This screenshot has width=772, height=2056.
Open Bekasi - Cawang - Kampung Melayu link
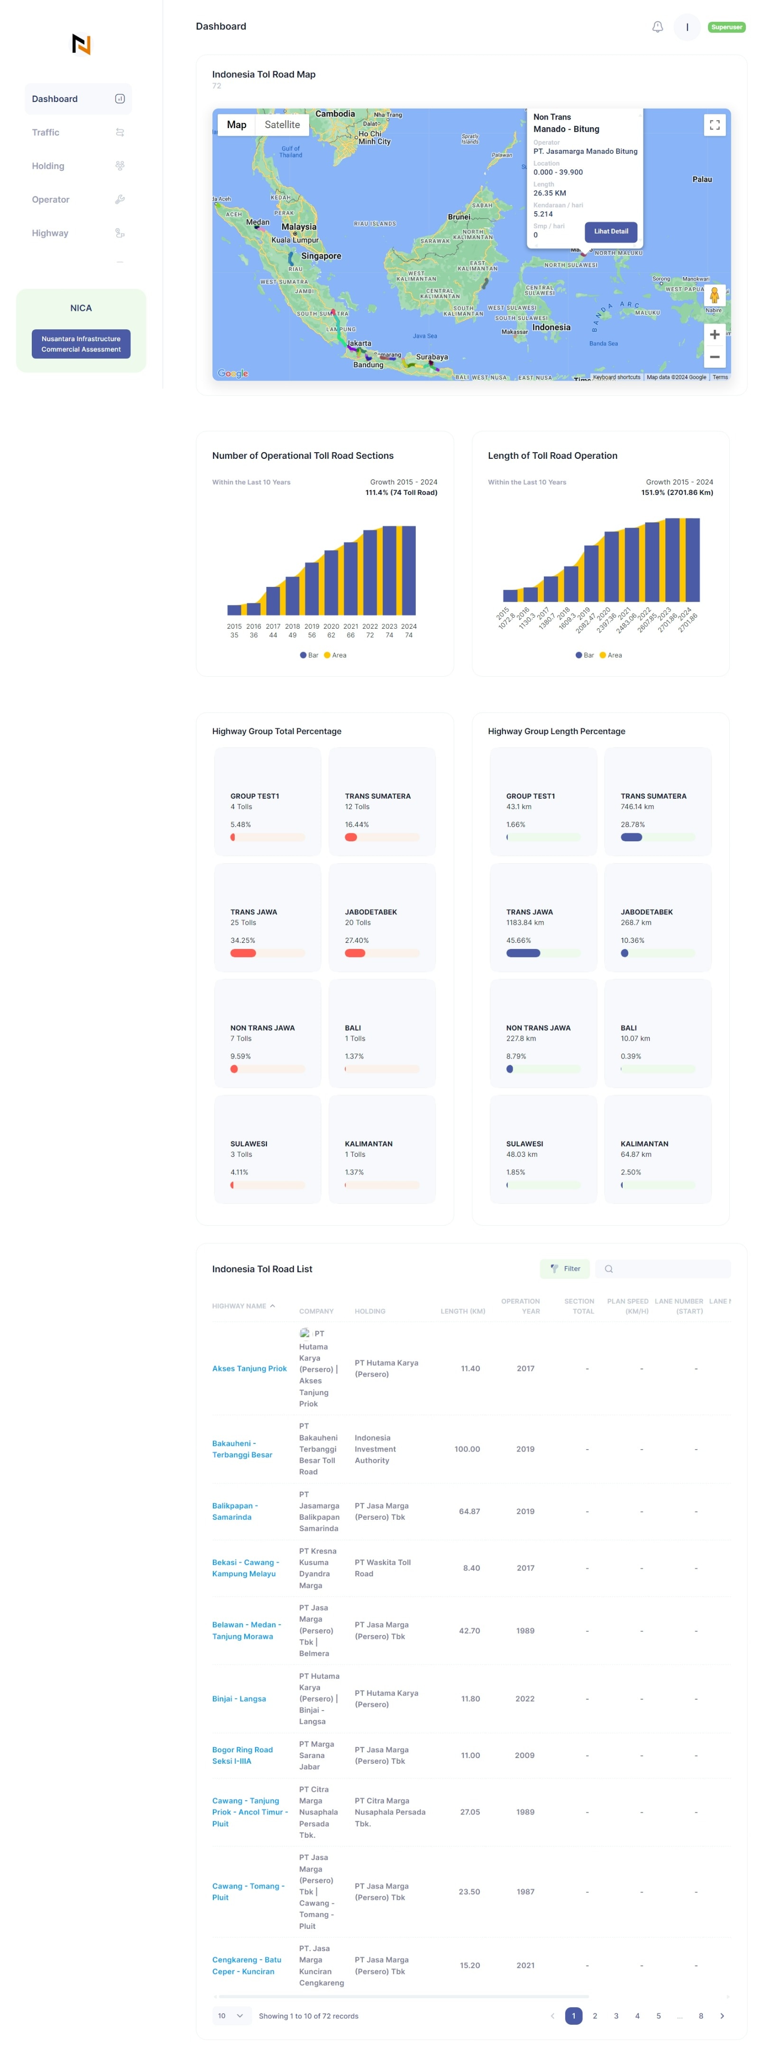tap(246, 1568)
